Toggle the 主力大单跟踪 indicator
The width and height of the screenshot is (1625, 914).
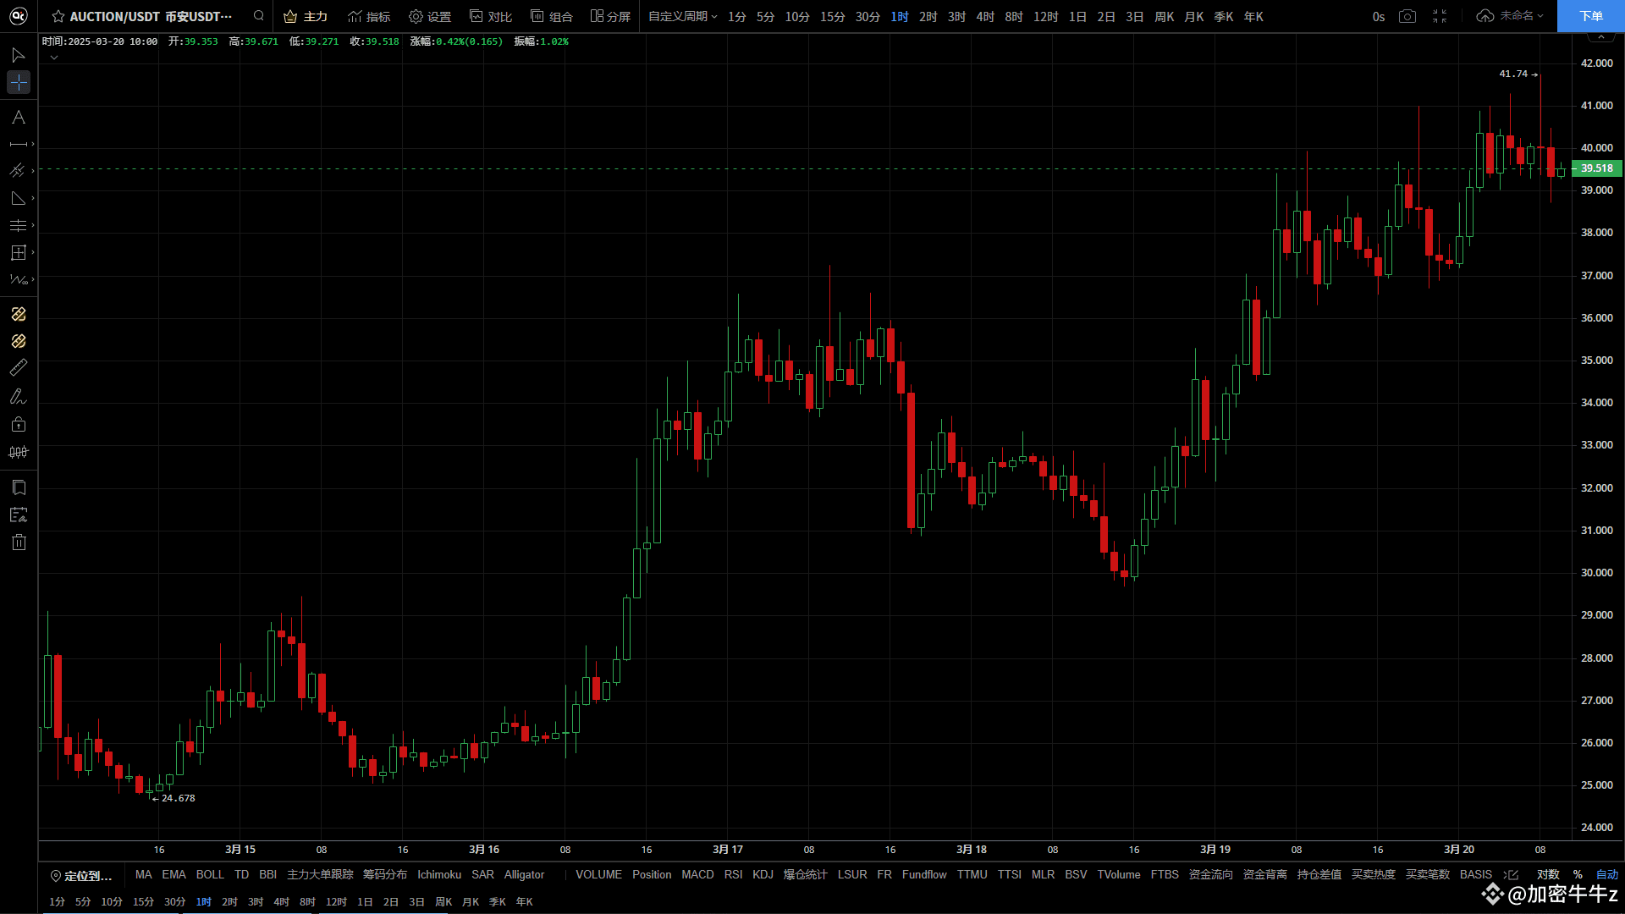coord(320,874)
